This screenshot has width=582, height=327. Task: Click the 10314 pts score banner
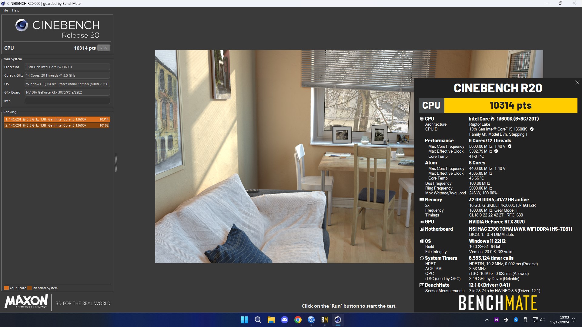click(x=511, y=105)
